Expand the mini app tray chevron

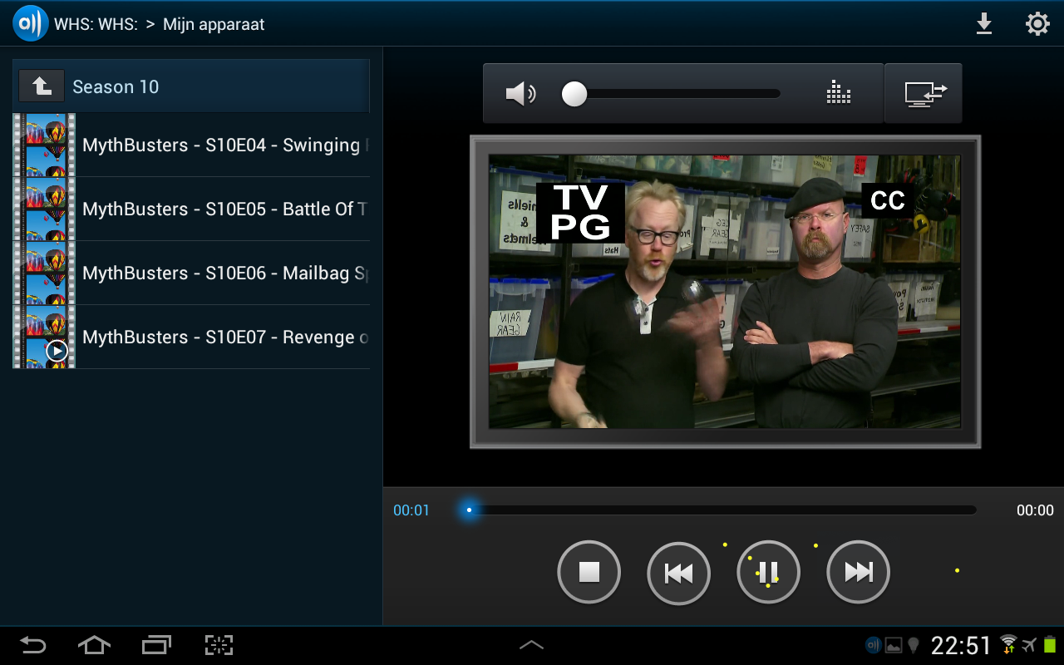[x=531, y=645]
